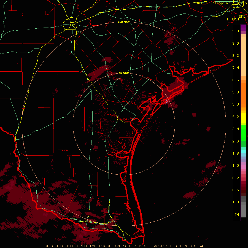The width and height of the screenshot is (248, 248).
Task: Click the orange segment of the color bar
Action: 243,95
